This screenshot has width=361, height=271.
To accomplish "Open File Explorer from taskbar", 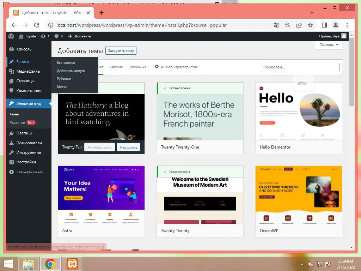I will tap(29, 264).
